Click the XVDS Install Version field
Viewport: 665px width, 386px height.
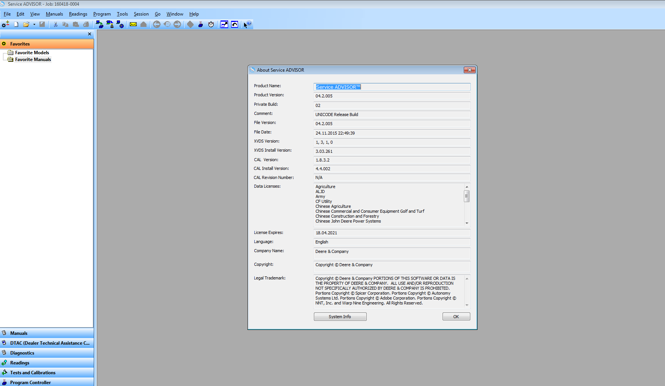[392, 151]
